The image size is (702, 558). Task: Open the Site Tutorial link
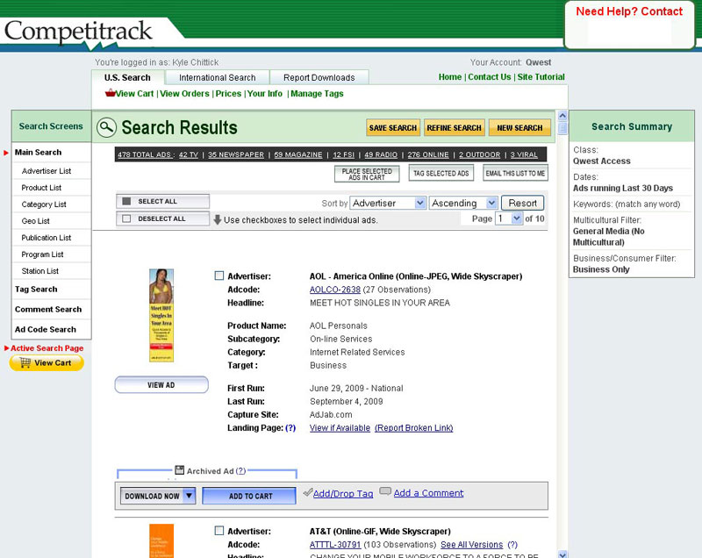[541, 77]
